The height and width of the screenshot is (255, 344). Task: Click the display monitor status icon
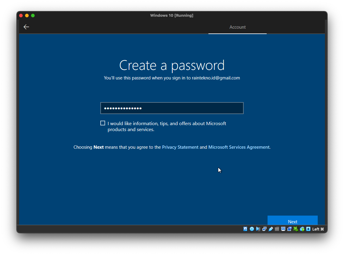[x=283, y=229]
